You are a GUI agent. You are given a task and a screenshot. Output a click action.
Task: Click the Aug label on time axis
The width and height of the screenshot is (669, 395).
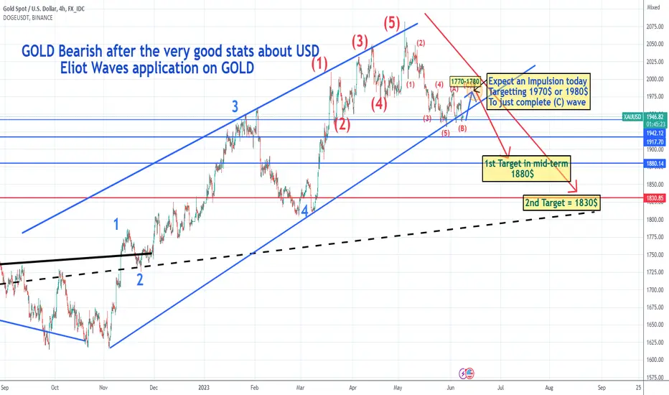(549, 388)
